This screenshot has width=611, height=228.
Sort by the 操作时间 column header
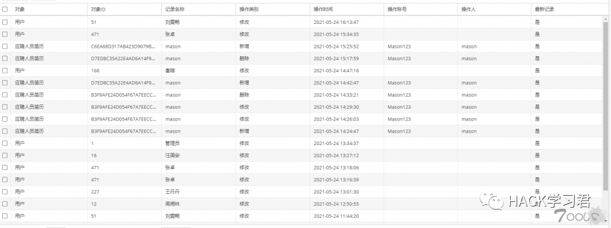pos(323,10)
